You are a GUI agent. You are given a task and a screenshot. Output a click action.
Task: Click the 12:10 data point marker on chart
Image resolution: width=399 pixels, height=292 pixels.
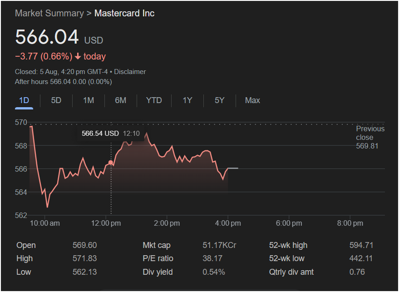click(111, 163)
